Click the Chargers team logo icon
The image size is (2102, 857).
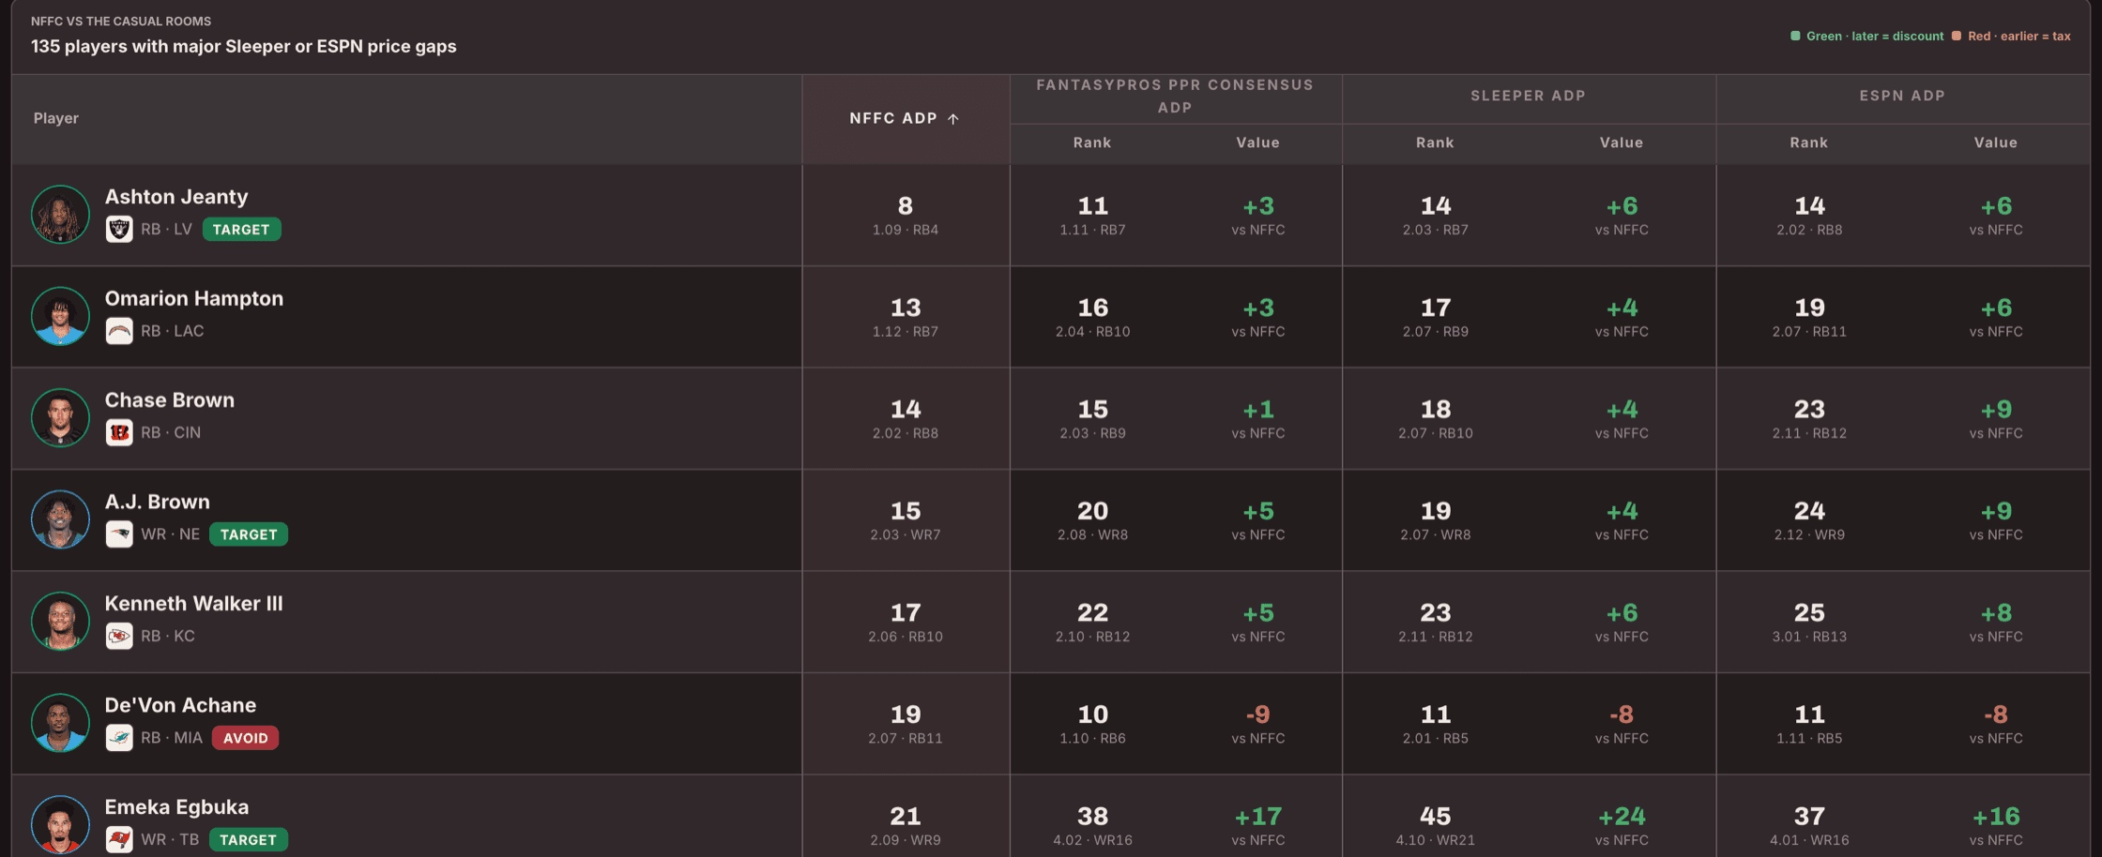pos(119,331)
